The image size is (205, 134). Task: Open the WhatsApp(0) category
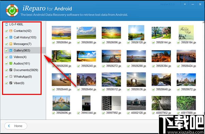(23, 77)
